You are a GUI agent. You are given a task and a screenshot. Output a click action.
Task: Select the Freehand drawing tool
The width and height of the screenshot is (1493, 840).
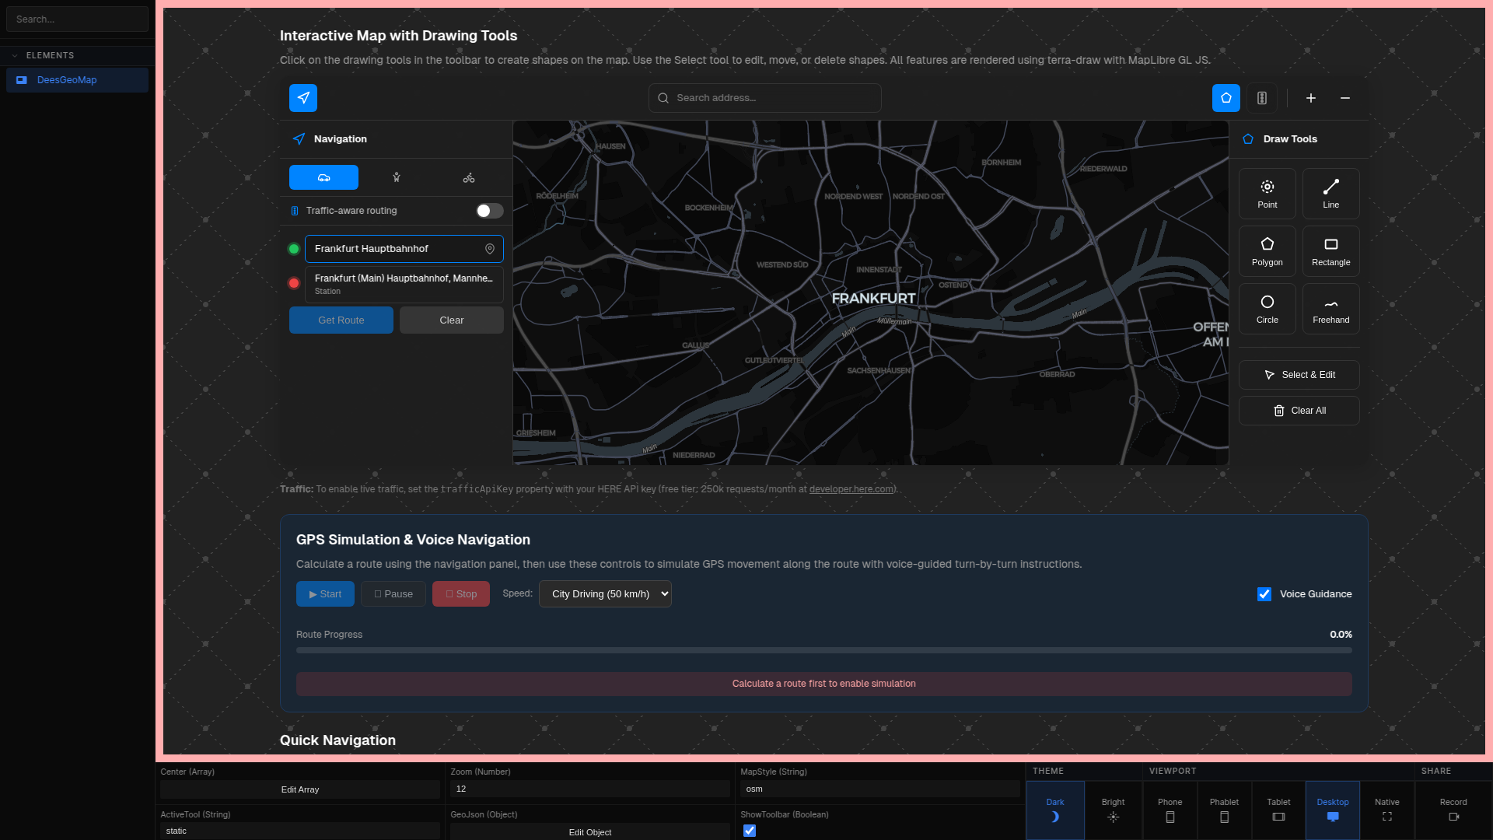click(1330, 309)
